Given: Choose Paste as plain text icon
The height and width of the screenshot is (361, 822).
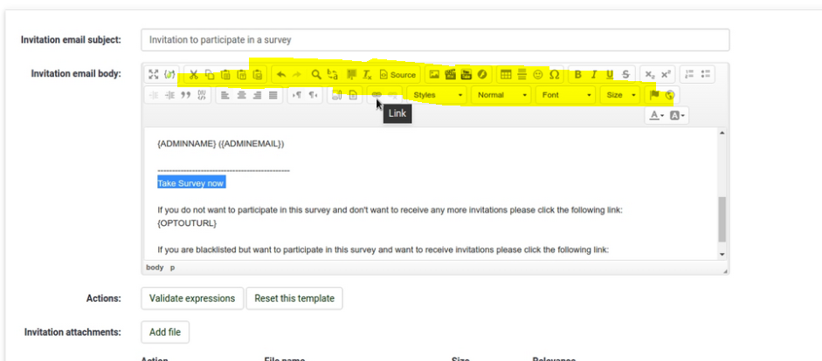Looking at the screenshot, I should click(x=242, y=74).
